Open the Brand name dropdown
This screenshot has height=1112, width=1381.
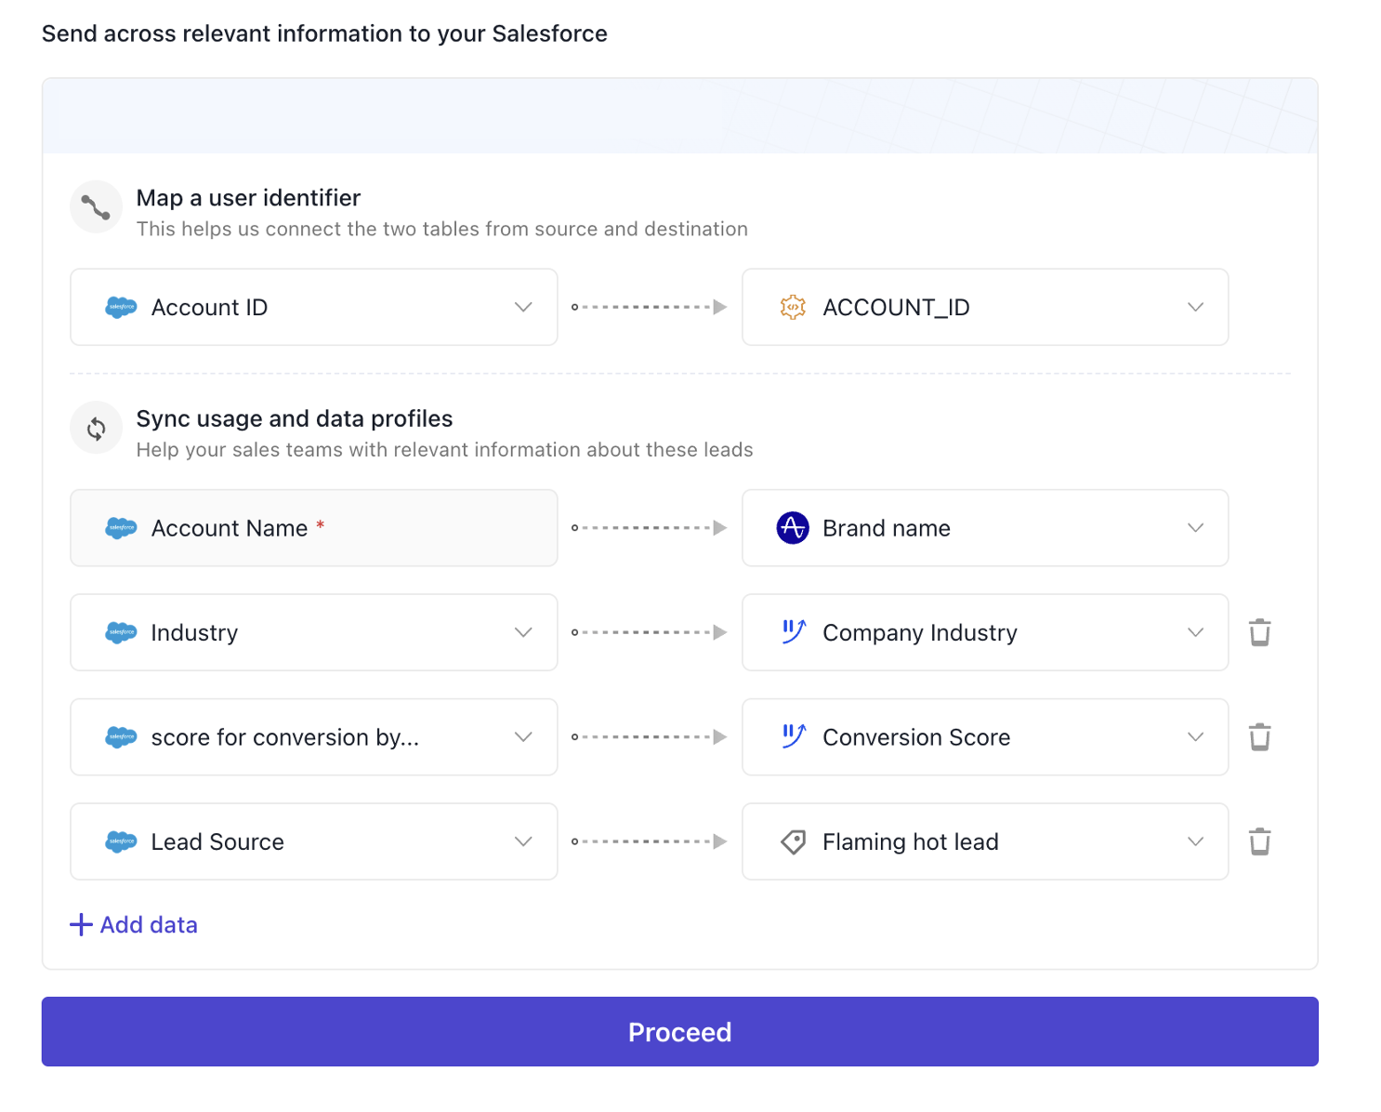click(x=1195, y=528)
